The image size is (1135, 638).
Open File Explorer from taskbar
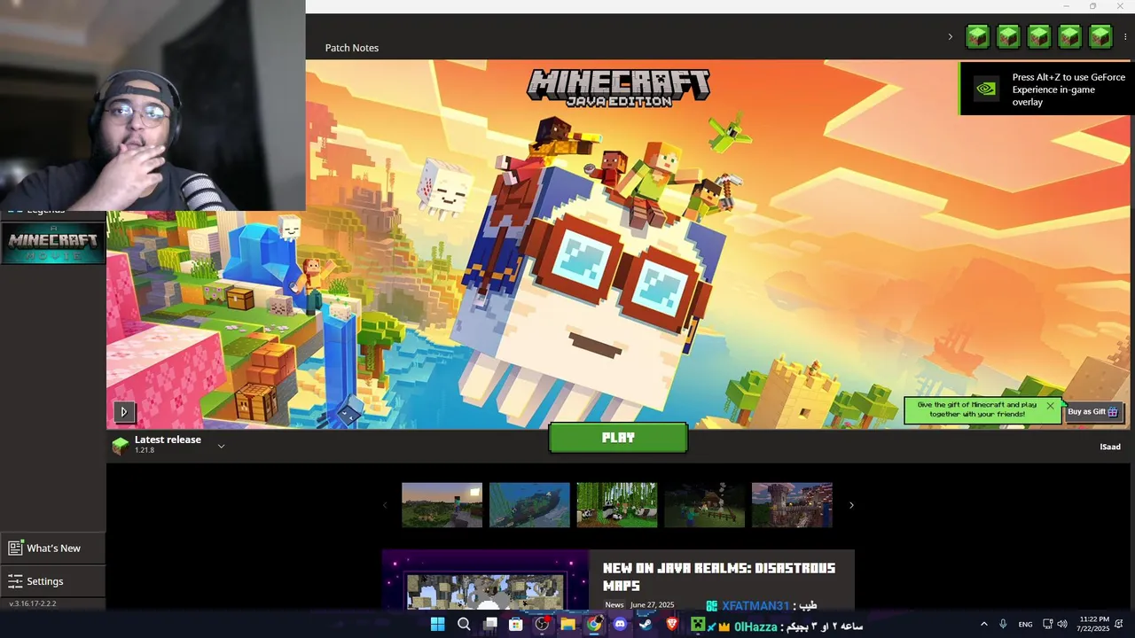click(568, 624)
